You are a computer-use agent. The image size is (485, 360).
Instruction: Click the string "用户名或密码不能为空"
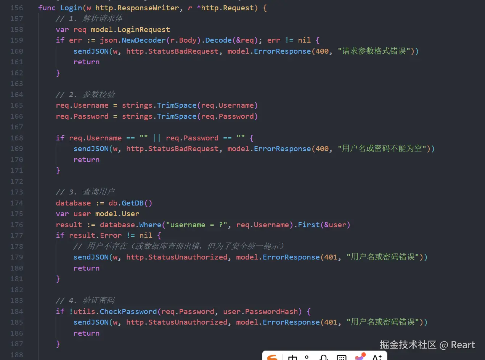tap(382, 148)
